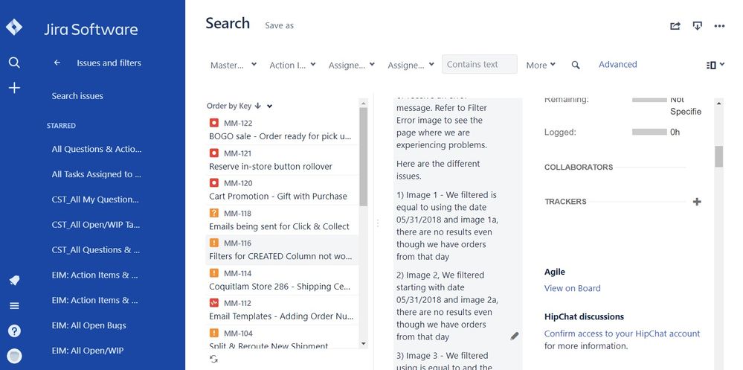Open the Master... filter dropdown
Viewport: 743px width, 370px height.
pos(234,65)
